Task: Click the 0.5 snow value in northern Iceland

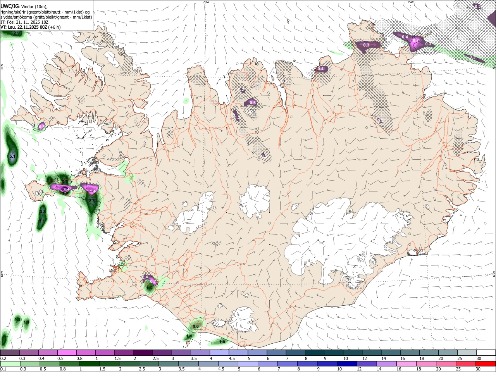Action: point(253,103)
